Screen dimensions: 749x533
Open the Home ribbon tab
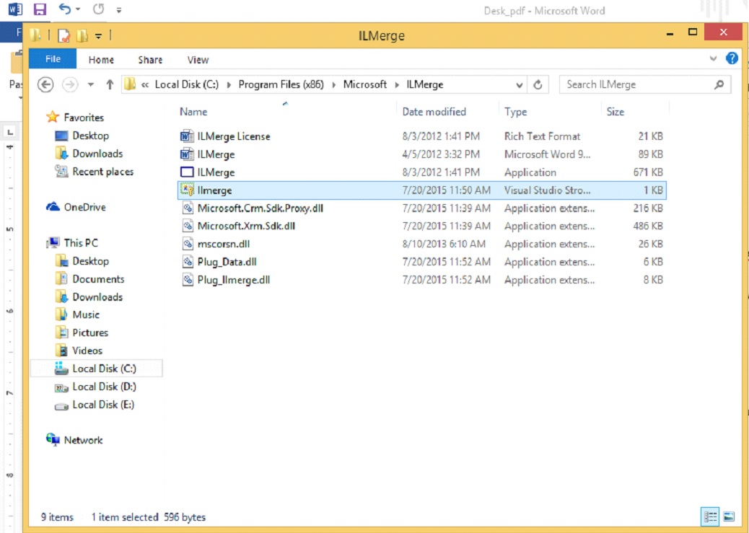pyautogui.click(x=101, y=60)
